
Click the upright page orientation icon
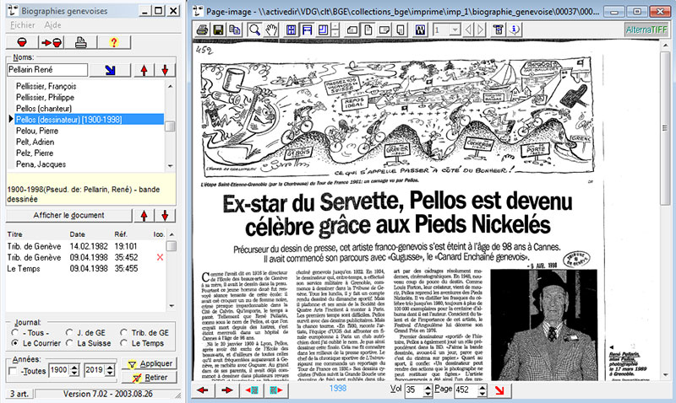click(x=368, y=30)
